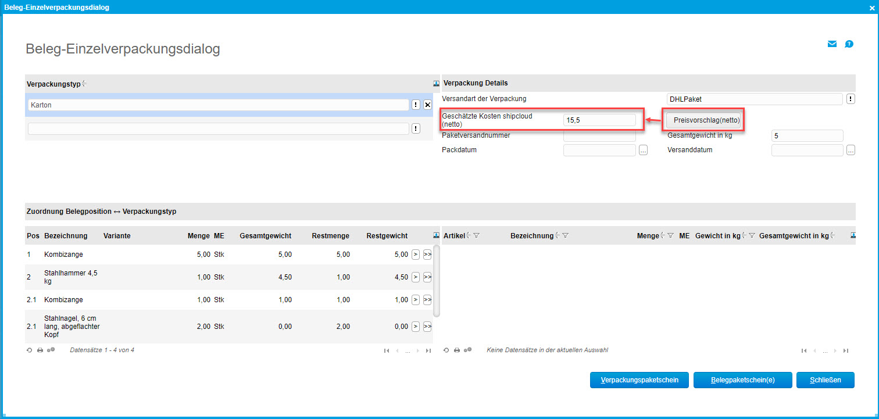Click the Belegposition table vertical scrollbar
This screenshot has width=879, height=419.
click(x=437, y=281)
